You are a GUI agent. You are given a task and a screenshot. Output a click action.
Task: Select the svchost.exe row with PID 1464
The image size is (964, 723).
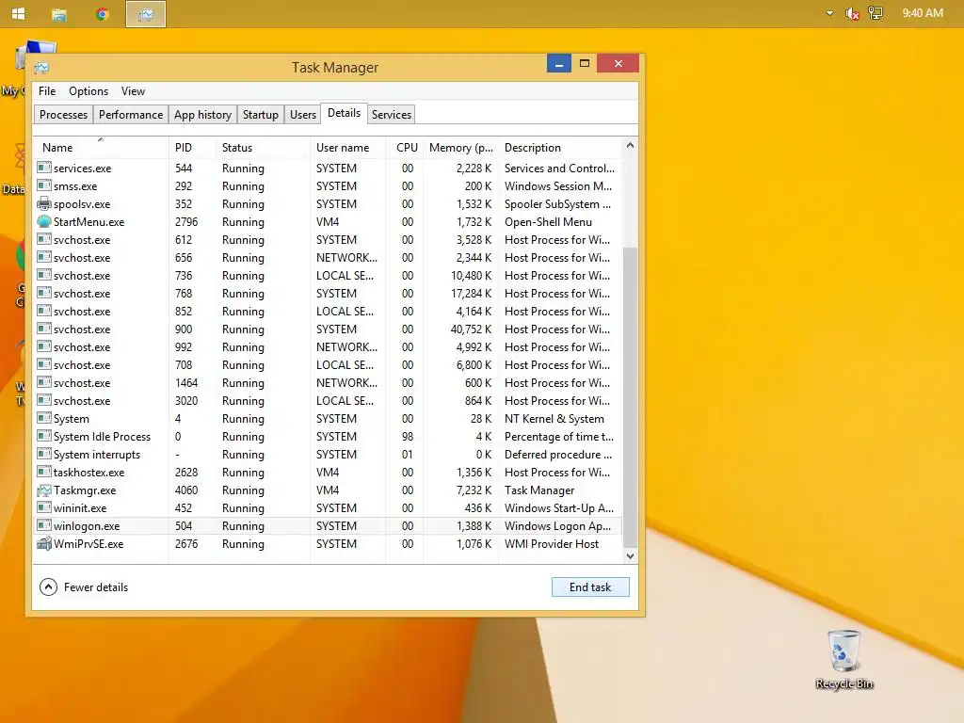point(329,382)
